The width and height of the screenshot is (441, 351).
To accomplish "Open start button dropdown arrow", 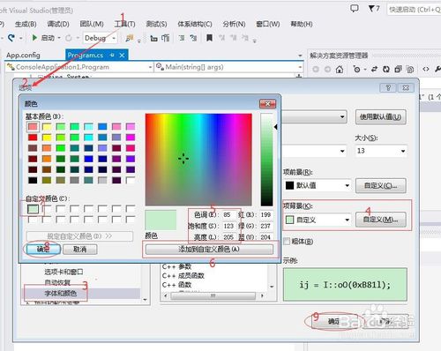I will (59, 38).
